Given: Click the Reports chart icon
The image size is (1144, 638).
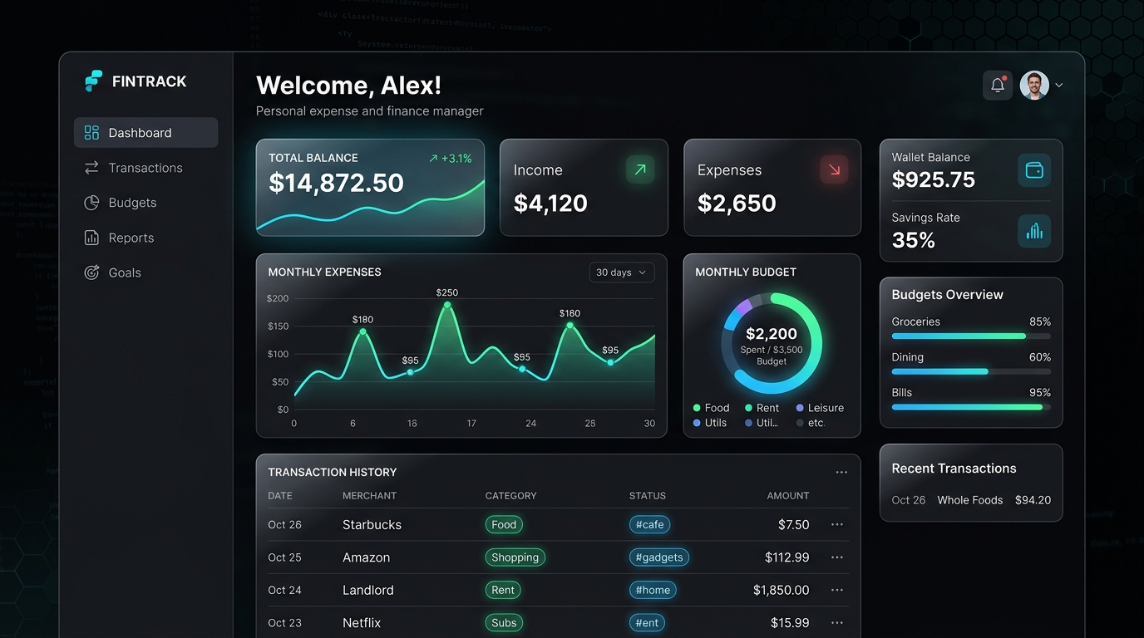Looking at the screenshot, I should pyautogui.click(x=91, y=238).
